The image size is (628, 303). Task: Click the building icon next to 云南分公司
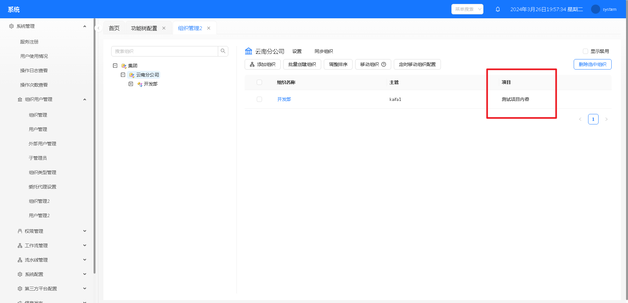[249, 51]
